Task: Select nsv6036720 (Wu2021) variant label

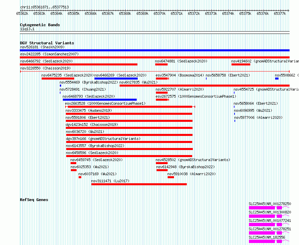Action: (85, 132)
